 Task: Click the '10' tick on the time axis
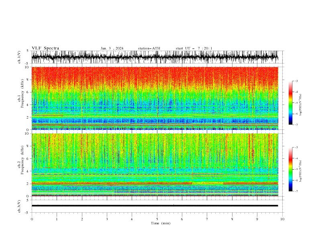tap(282, 219)
